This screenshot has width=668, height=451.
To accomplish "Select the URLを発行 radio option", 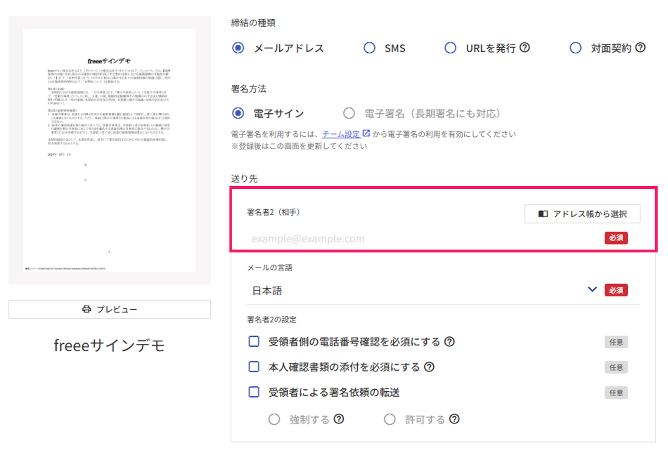I will (450, 48).
